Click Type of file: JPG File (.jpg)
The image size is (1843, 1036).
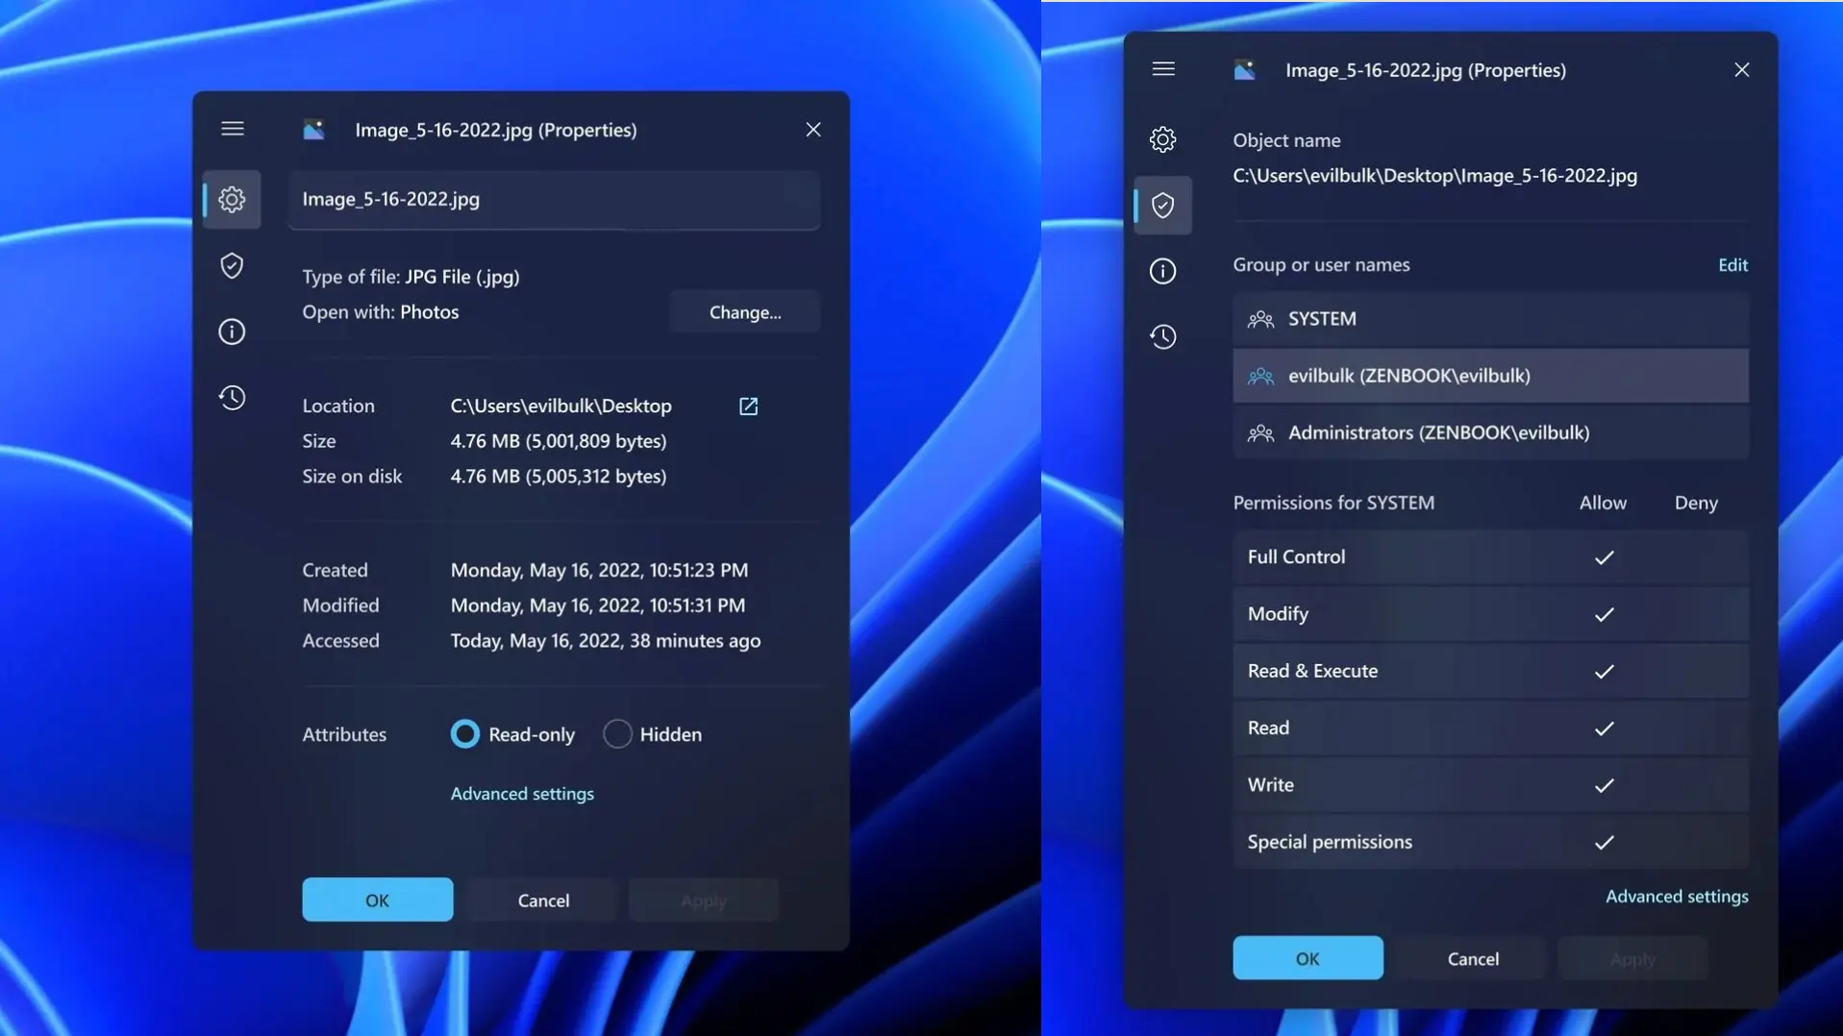click(411, 277)
